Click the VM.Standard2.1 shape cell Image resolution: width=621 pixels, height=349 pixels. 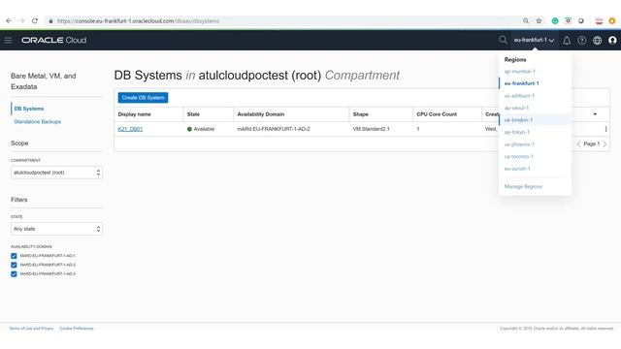pyautogui.click(x=371, y=129)
